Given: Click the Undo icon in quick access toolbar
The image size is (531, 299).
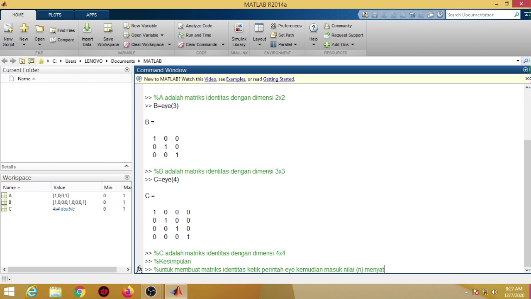Looking at the screenshot, I should point(412,15).
